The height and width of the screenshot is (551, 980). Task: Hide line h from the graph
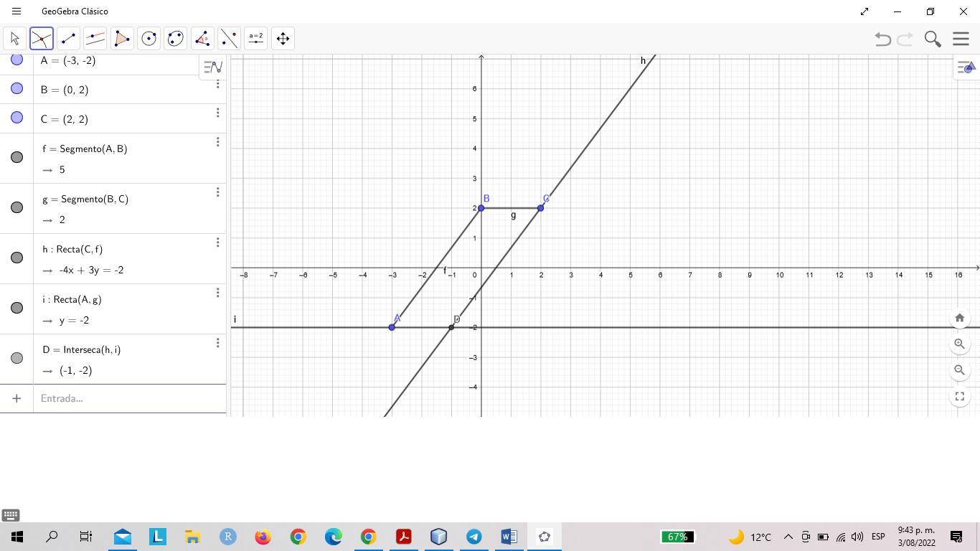pos(17,258)
